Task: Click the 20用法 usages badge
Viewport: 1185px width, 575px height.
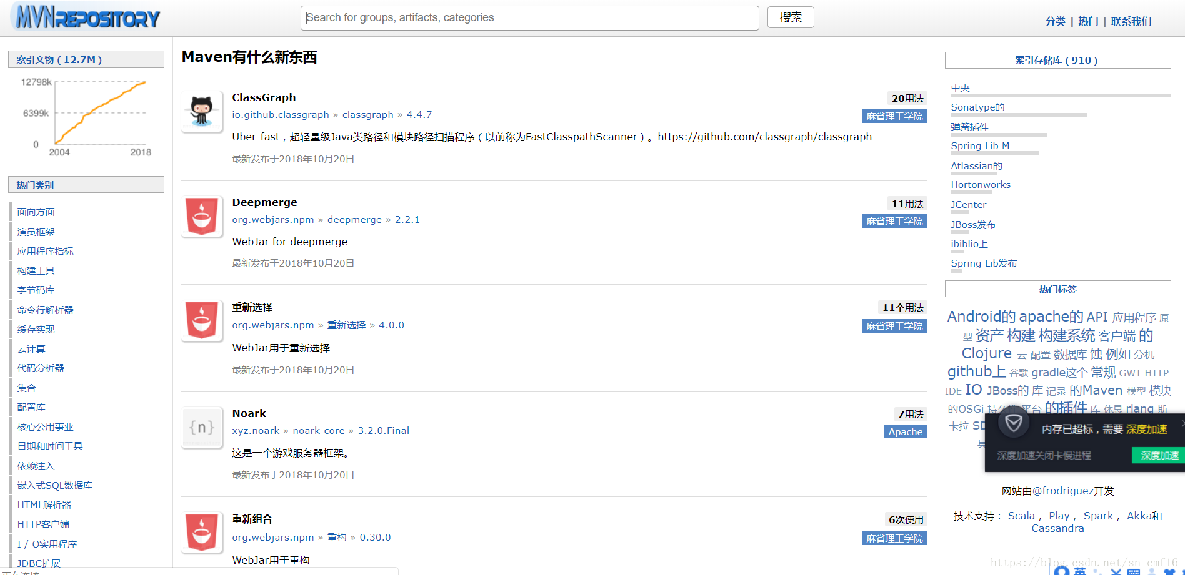Action: 907,98
